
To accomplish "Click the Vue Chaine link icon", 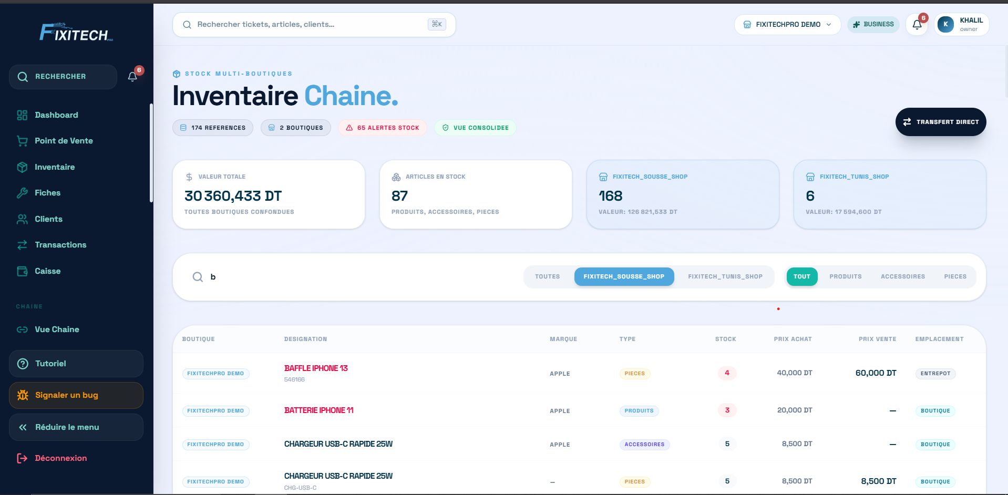I will click(22, 329).
